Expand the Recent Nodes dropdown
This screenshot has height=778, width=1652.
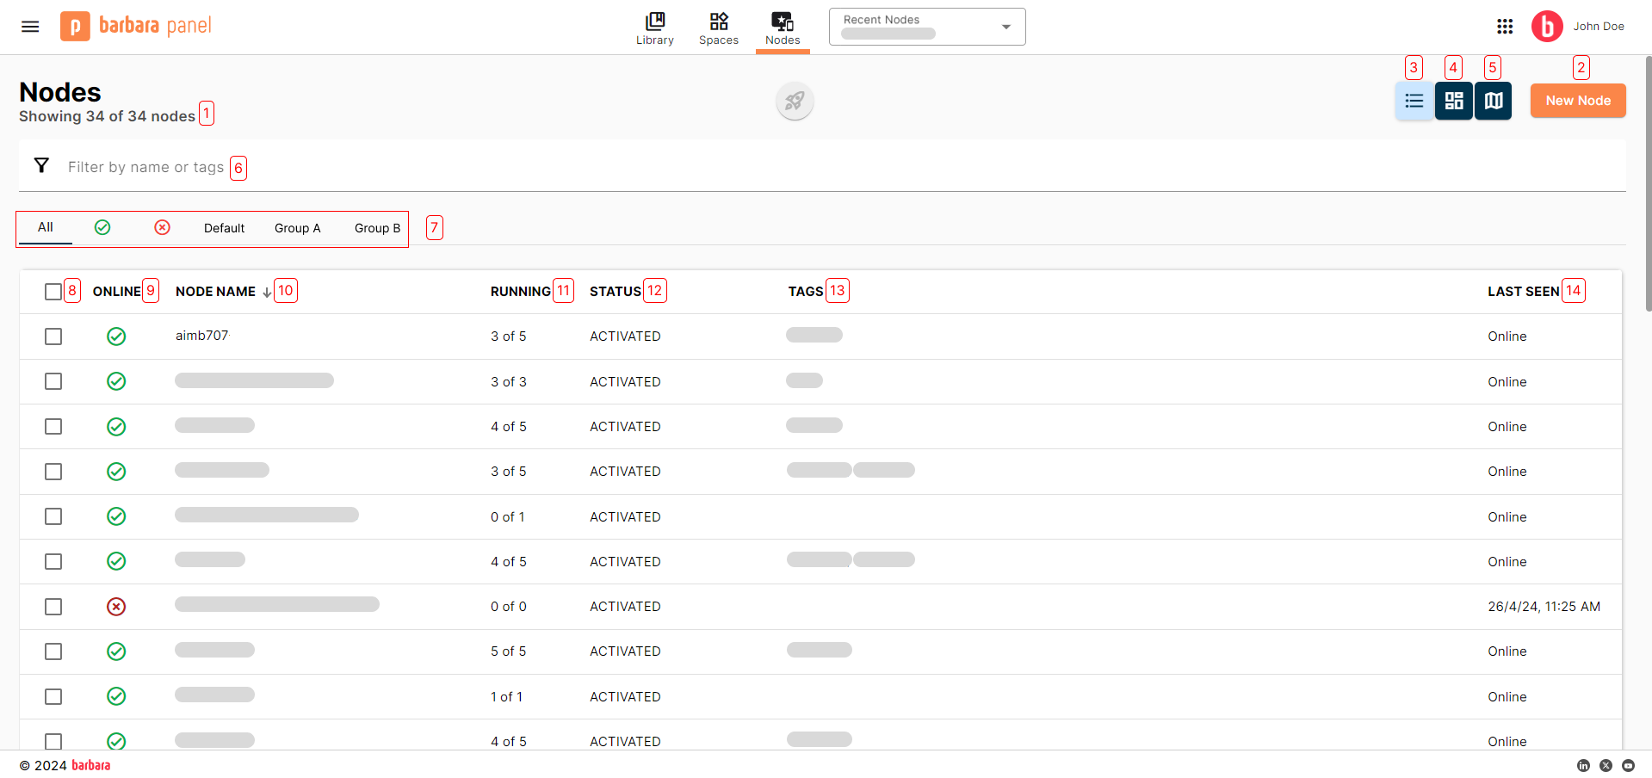[1005, 27]
